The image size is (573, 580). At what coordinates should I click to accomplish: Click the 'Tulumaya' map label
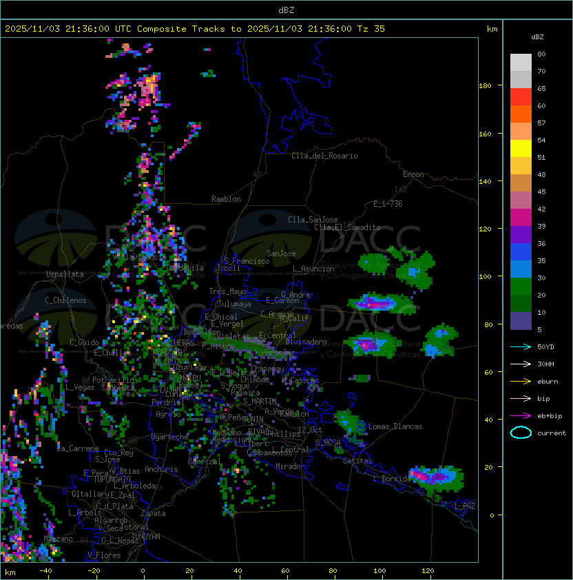click(x=235, y=304)
